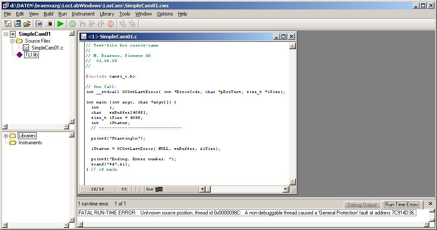Open the Tools menu
Image resolution: width=437 pixels, height=230 pixels.
point(124,14)
